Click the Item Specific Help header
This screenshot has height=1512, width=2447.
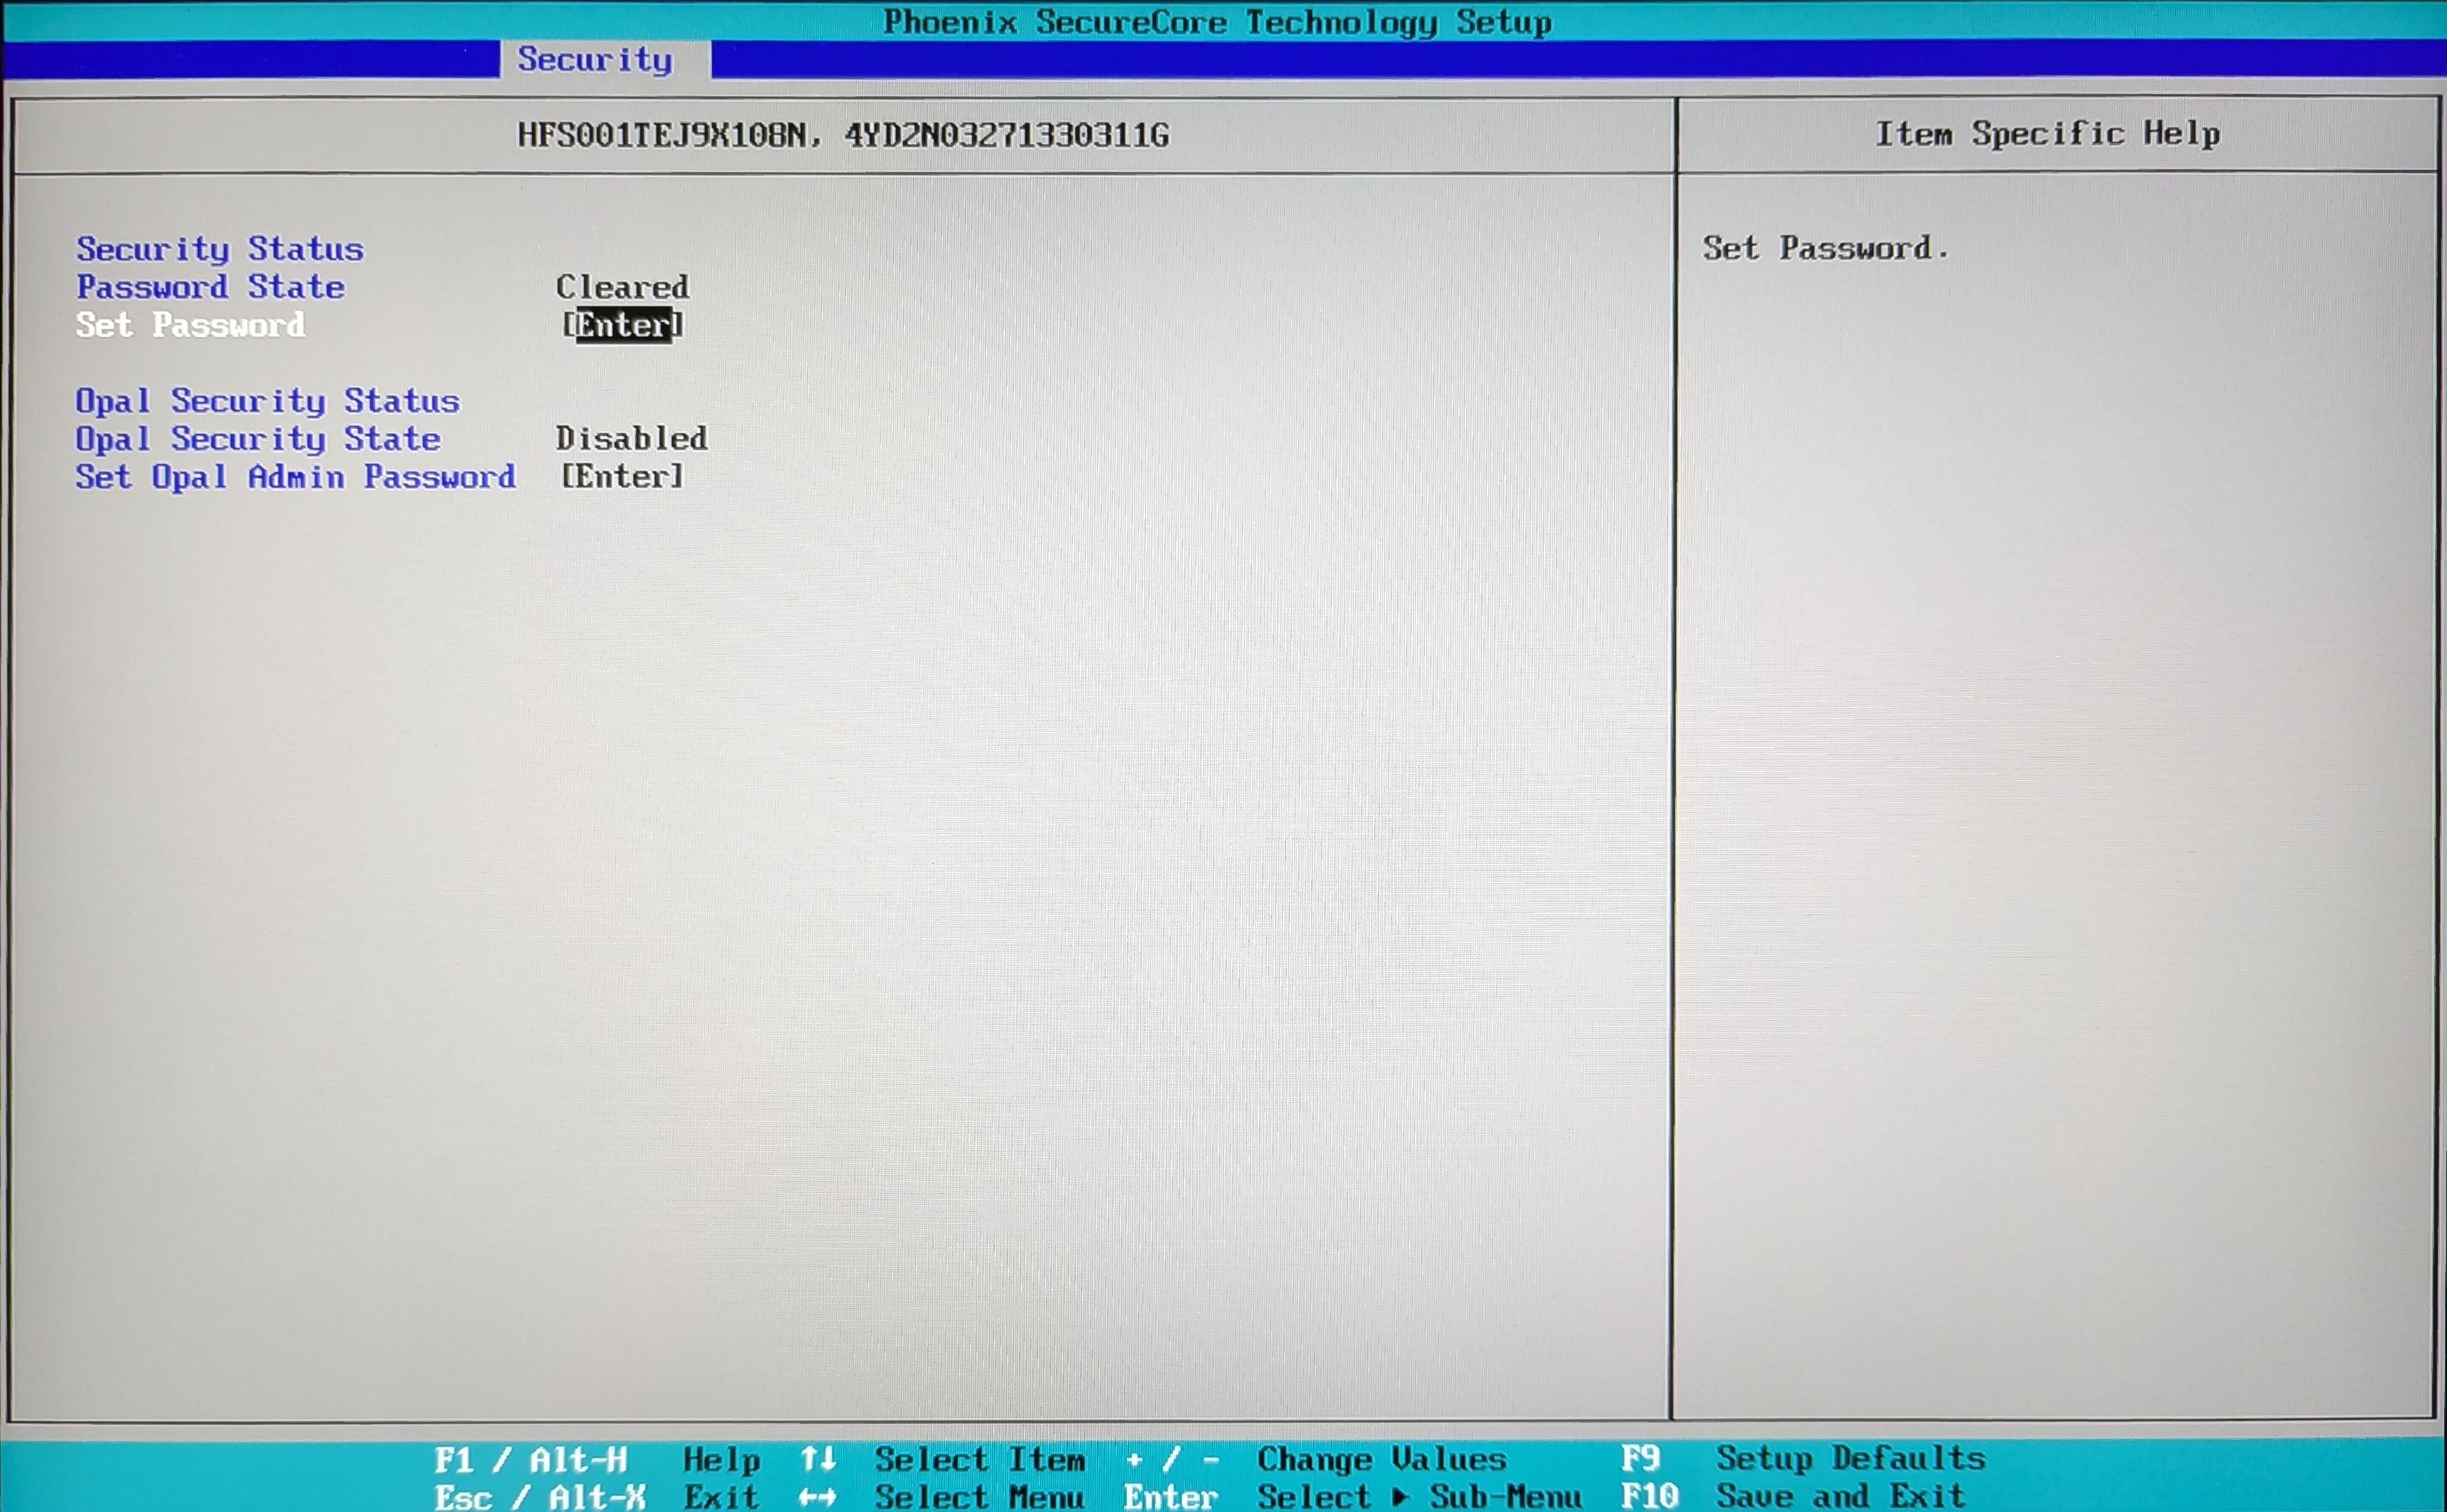(x=2047, y=134)
